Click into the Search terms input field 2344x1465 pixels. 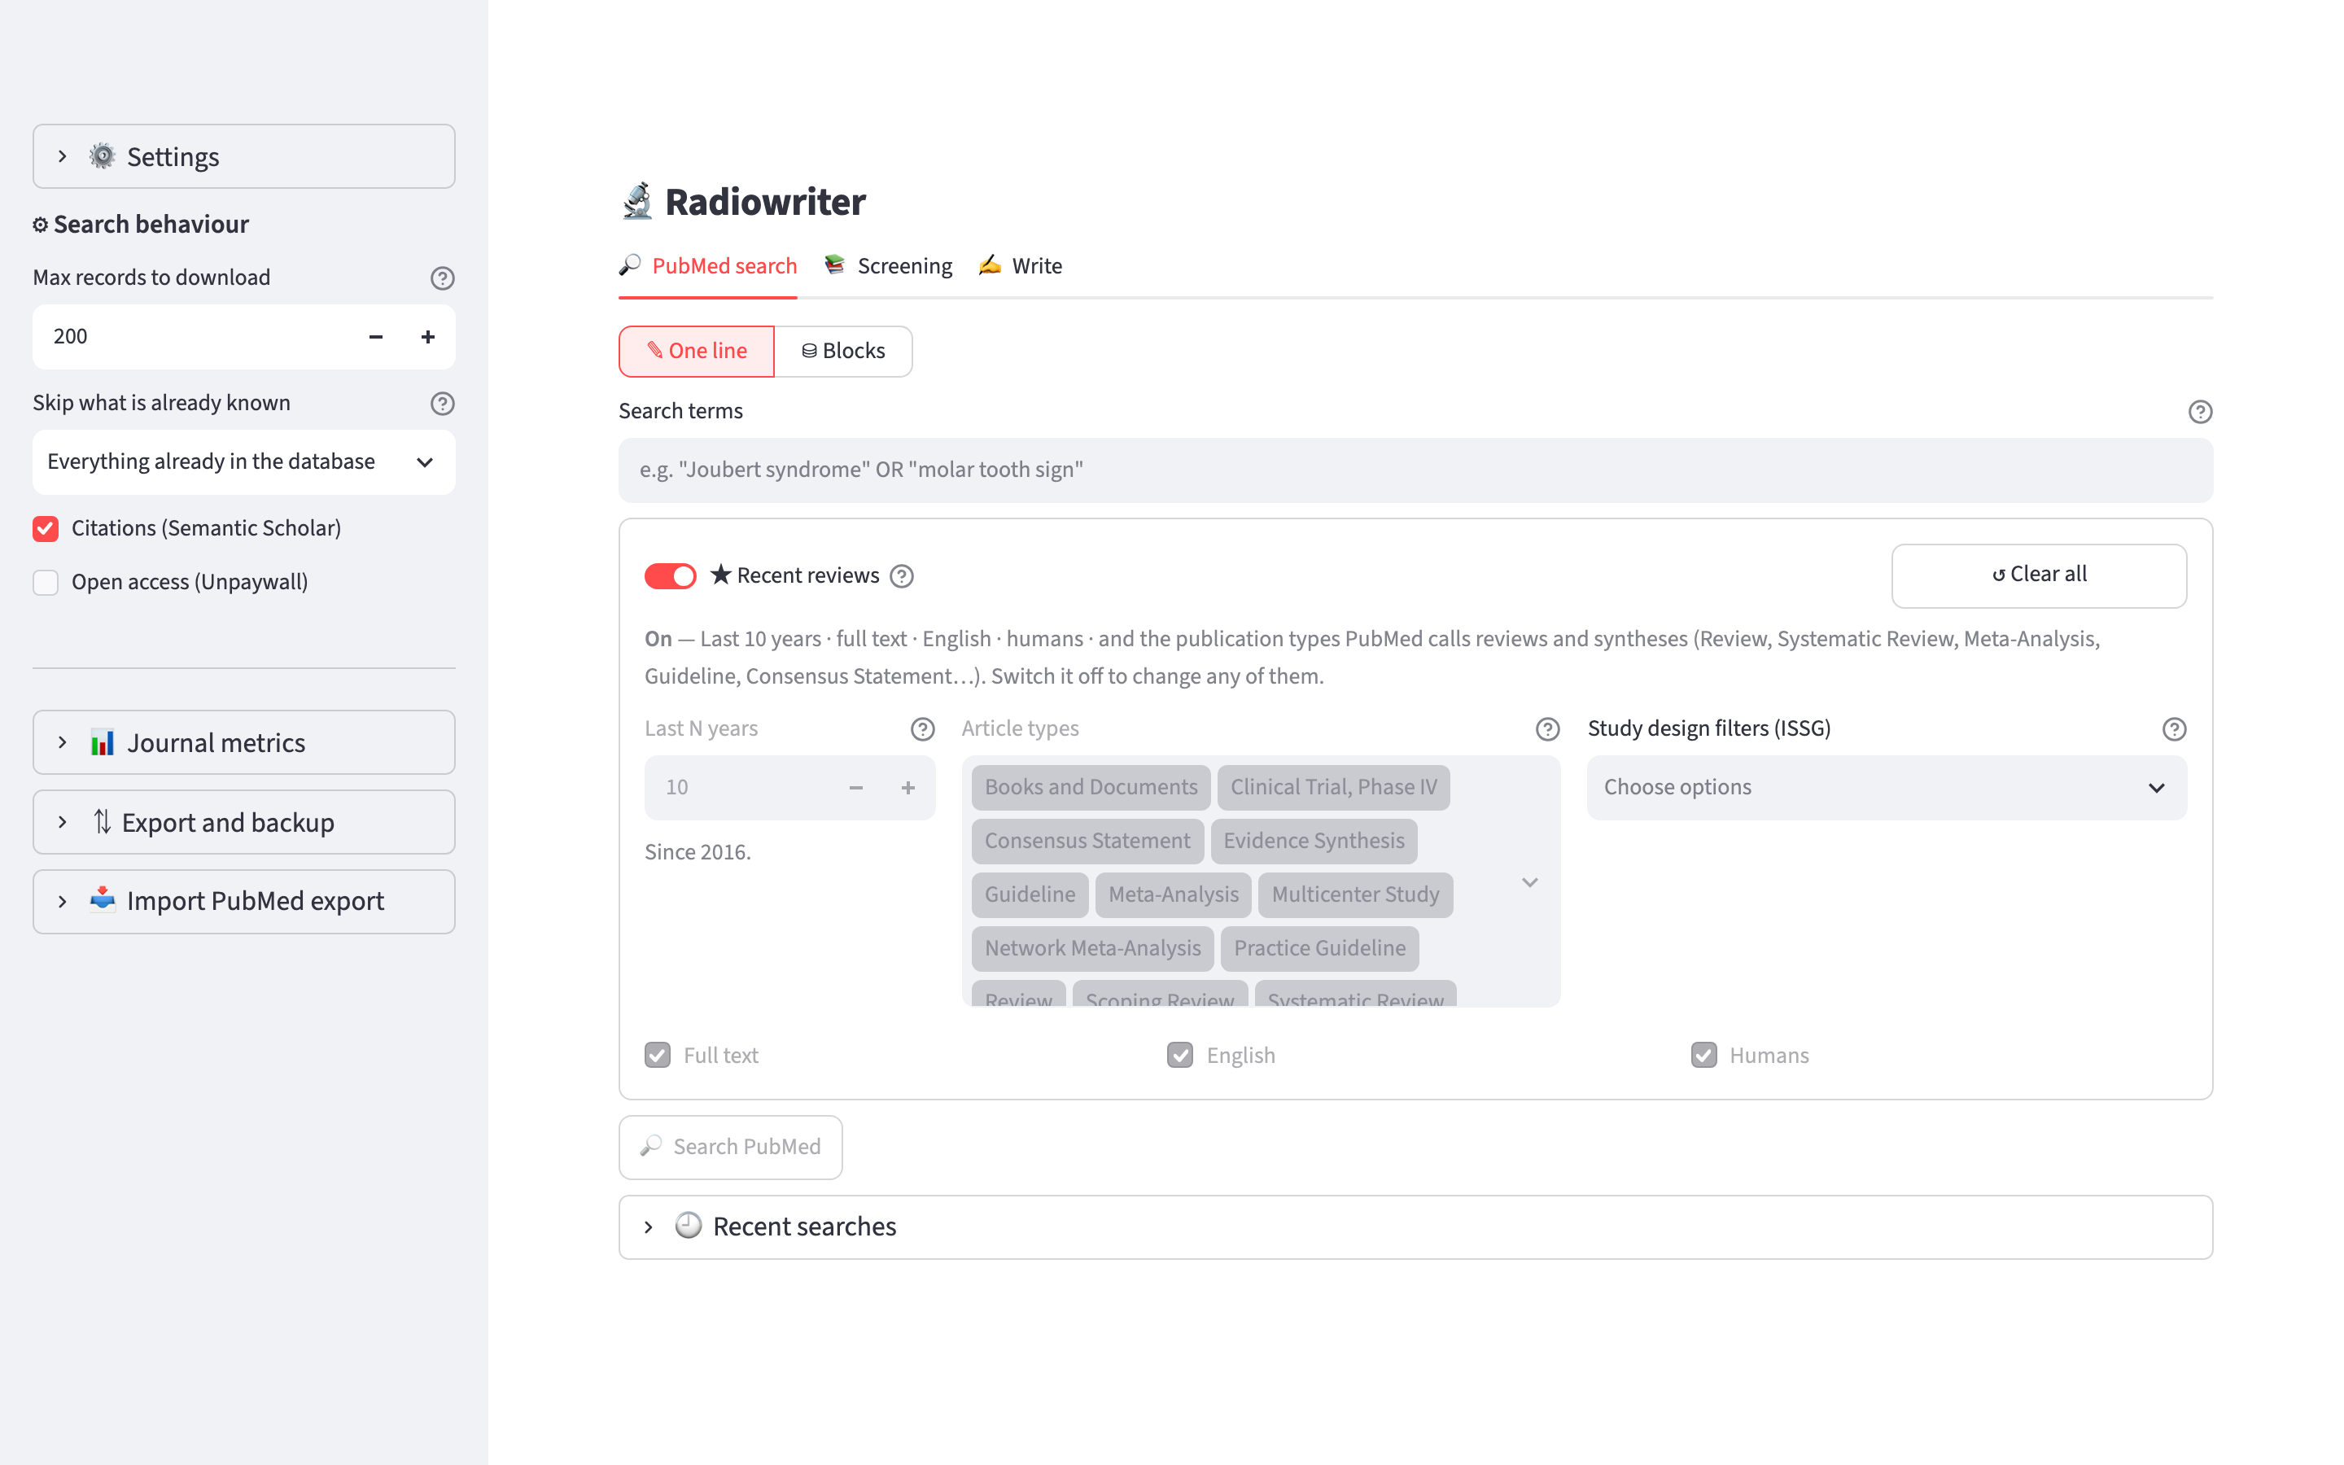coord(1415,470)
